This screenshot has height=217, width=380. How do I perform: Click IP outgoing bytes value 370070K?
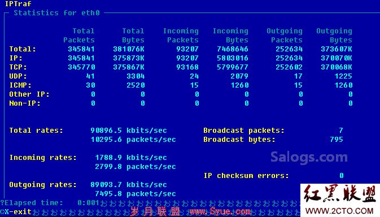(337, 58)
